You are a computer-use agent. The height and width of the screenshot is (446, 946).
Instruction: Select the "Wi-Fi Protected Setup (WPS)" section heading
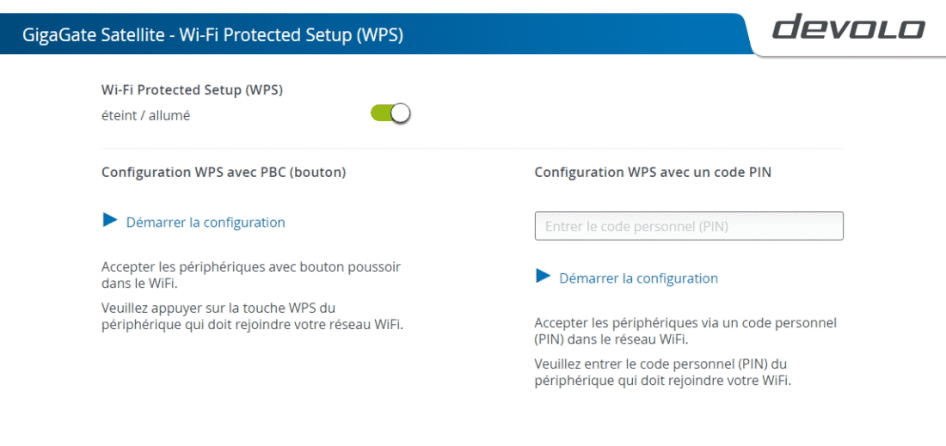[x=192, y=90]
